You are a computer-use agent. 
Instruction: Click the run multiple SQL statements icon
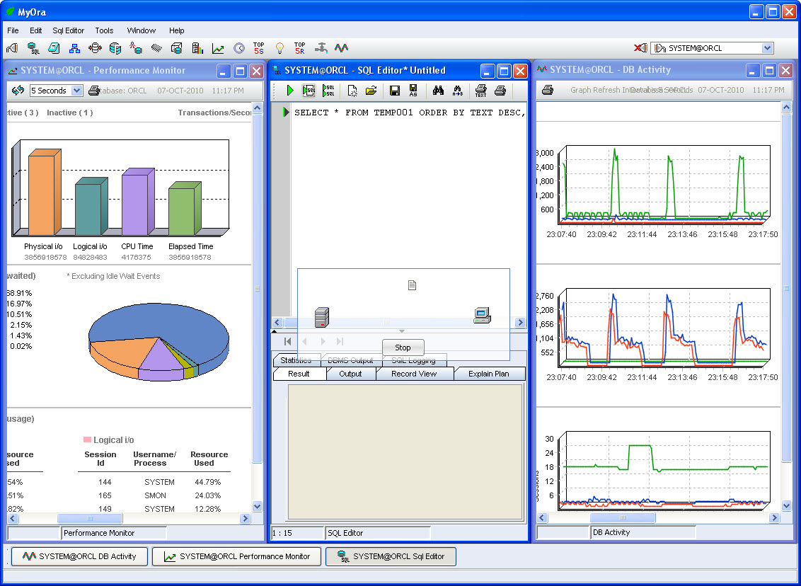(x=328, y=91)
